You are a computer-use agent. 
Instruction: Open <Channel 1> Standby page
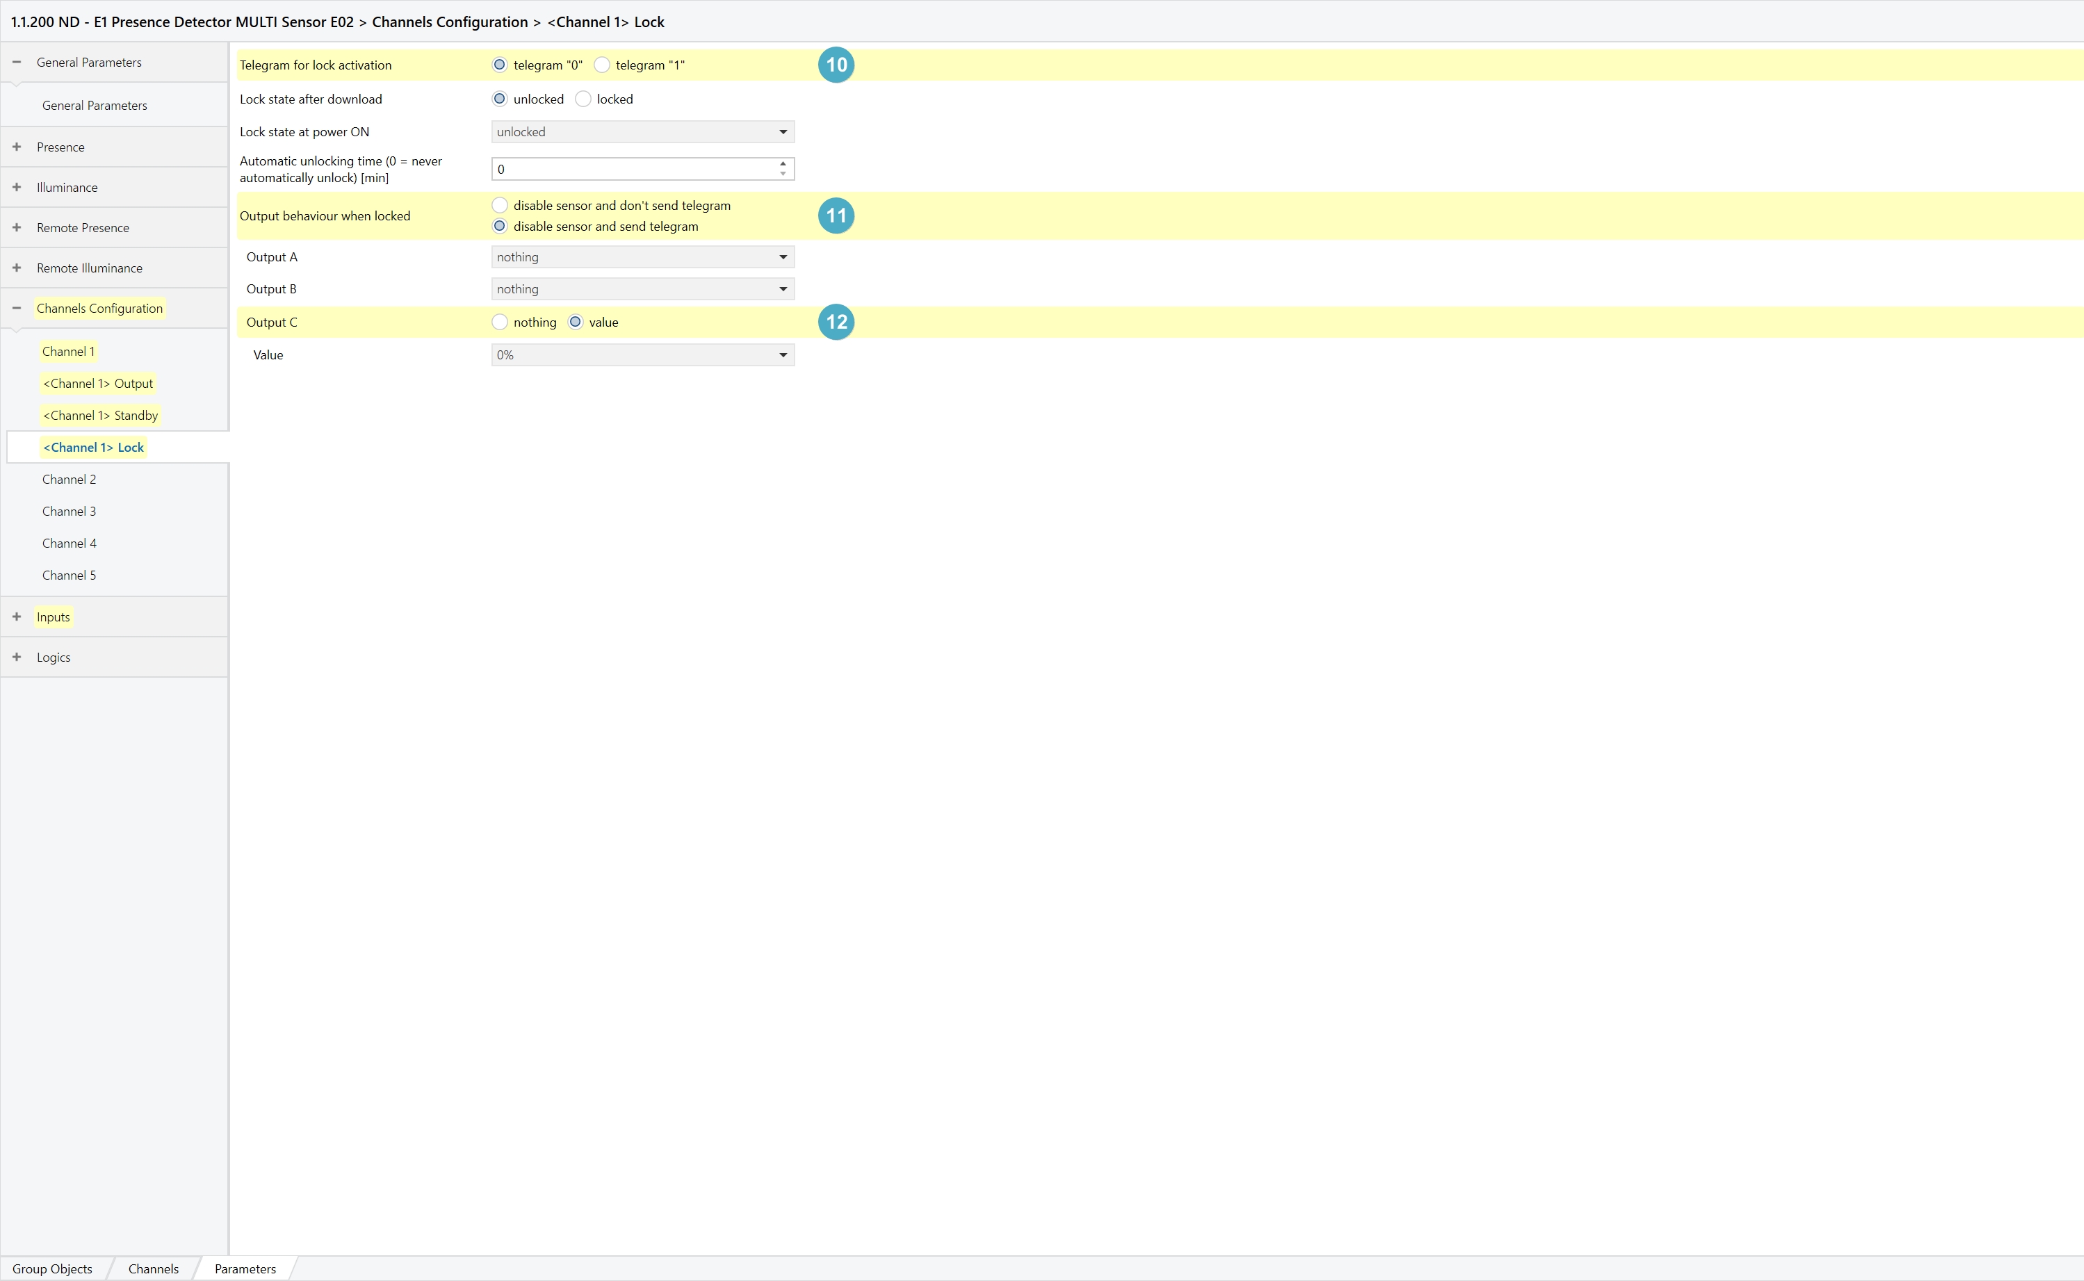tap(100, 415)
